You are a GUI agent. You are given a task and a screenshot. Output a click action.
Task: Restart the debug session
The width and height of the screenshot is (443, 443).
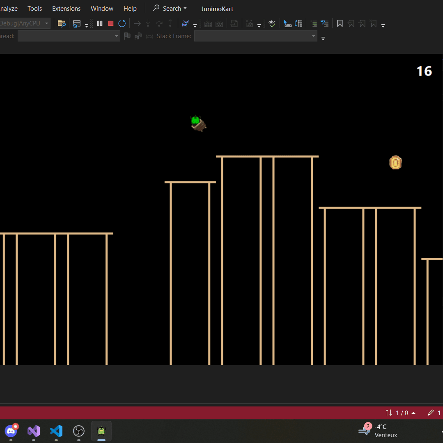[122, 23]
